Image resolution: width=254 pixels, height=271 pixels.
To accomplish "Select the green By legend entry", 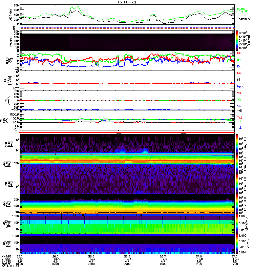I will point(239,60).
